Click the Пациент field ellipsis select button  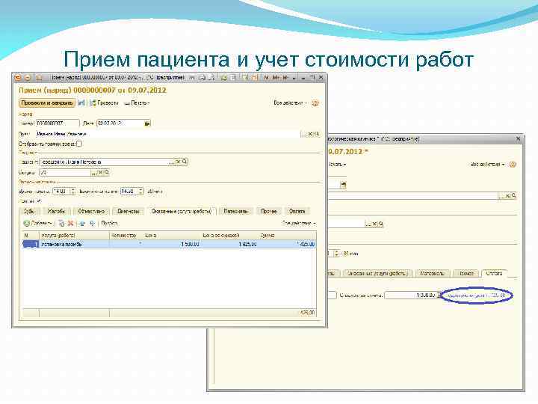[x=172, y=162]
